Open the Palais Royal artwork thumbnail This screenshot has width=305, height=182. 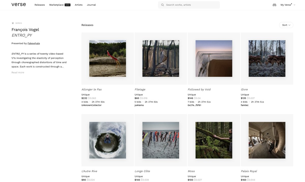pyautogui.click(x=267, y=140)
